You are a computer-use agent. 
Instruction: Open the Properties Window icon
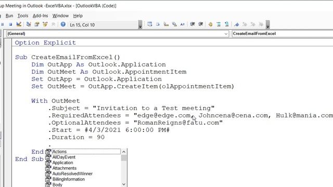(37, 24)
